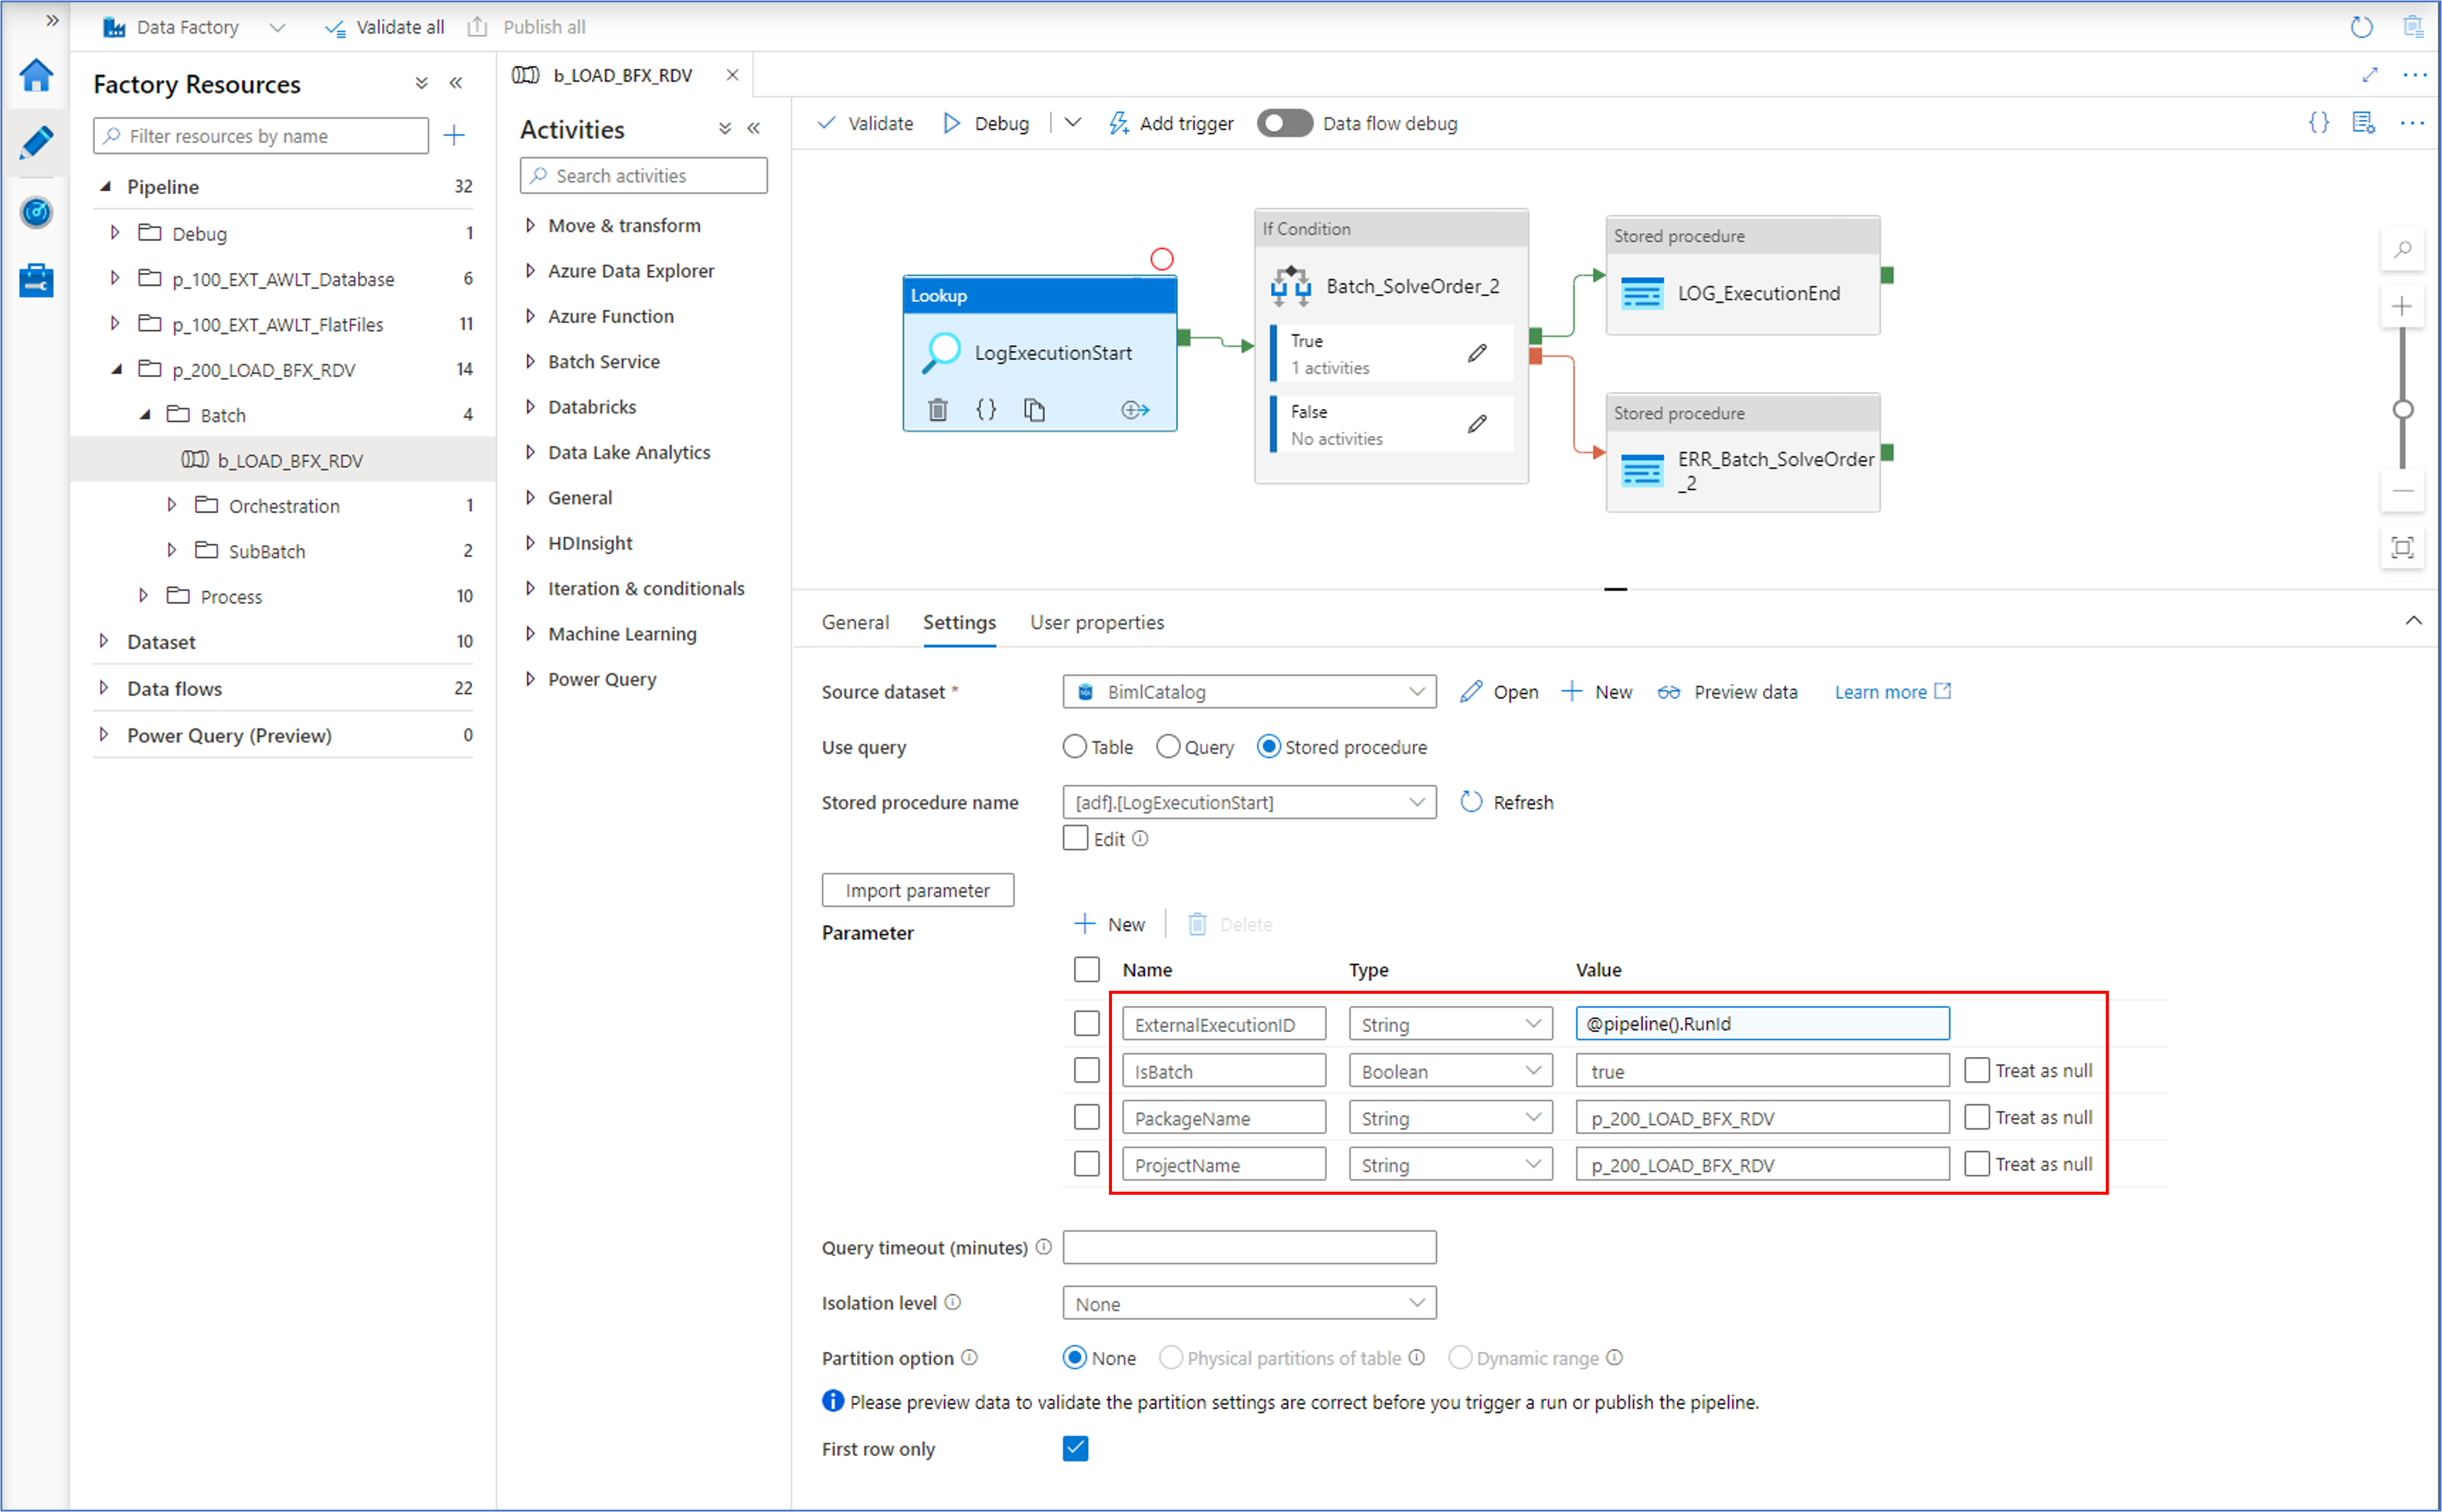Open the Author pencil hub
This screenshot has height=1512, width=2442.
(36, 143)
